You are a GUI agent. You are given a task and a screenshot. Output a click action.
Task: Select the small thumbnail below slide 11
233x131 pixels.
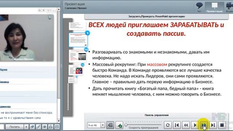(73, 80)
